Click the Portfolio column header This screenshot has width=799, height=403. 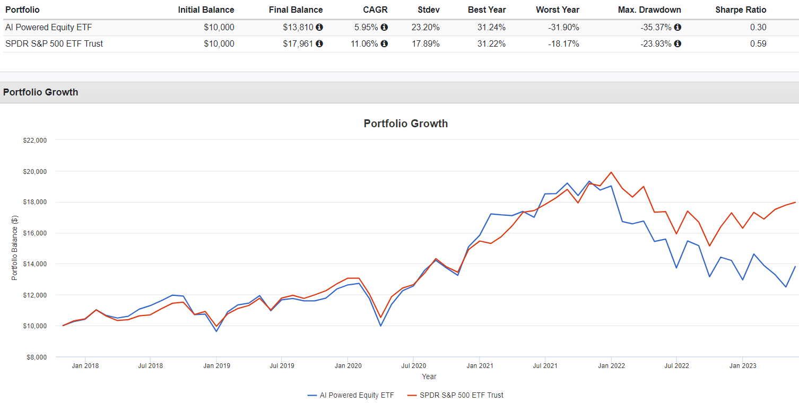click(x=22, y=10)
